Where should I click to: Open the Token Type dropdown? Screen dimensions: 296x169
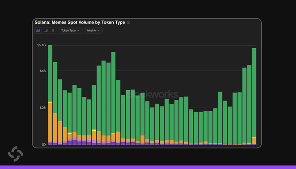[x=71, y=30]
